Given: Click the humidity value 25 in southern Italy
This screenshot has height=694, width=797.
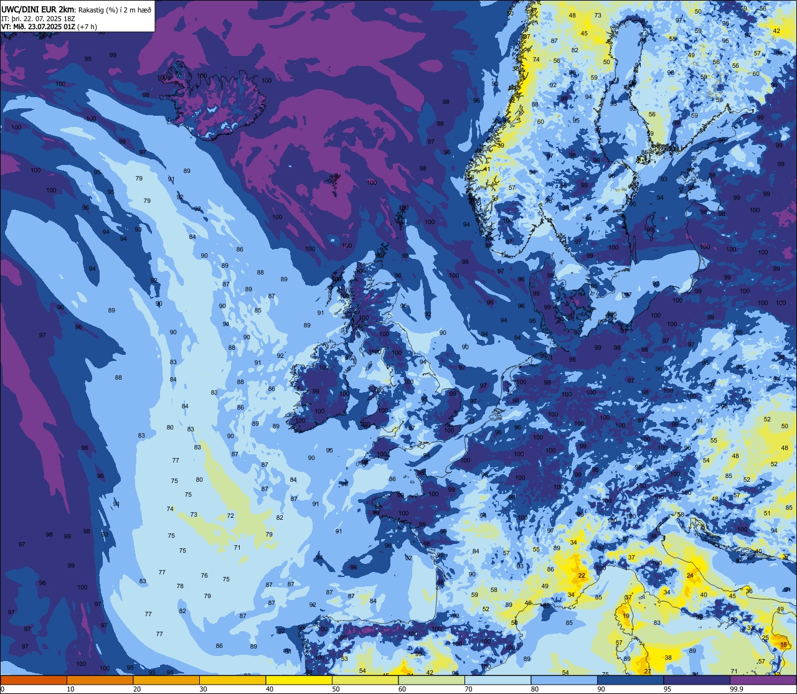Looking at the screenshot, I should 765,637.
